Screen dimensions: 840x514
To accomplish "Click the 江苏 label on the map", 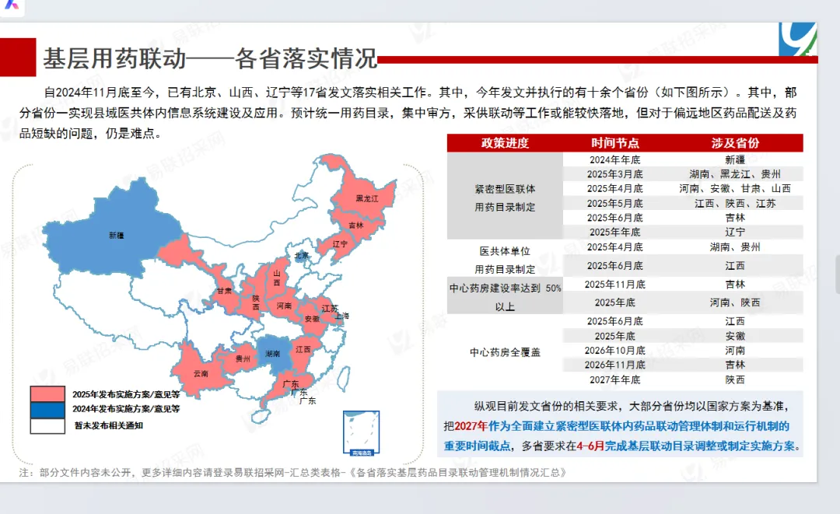I will coord(330,309).
